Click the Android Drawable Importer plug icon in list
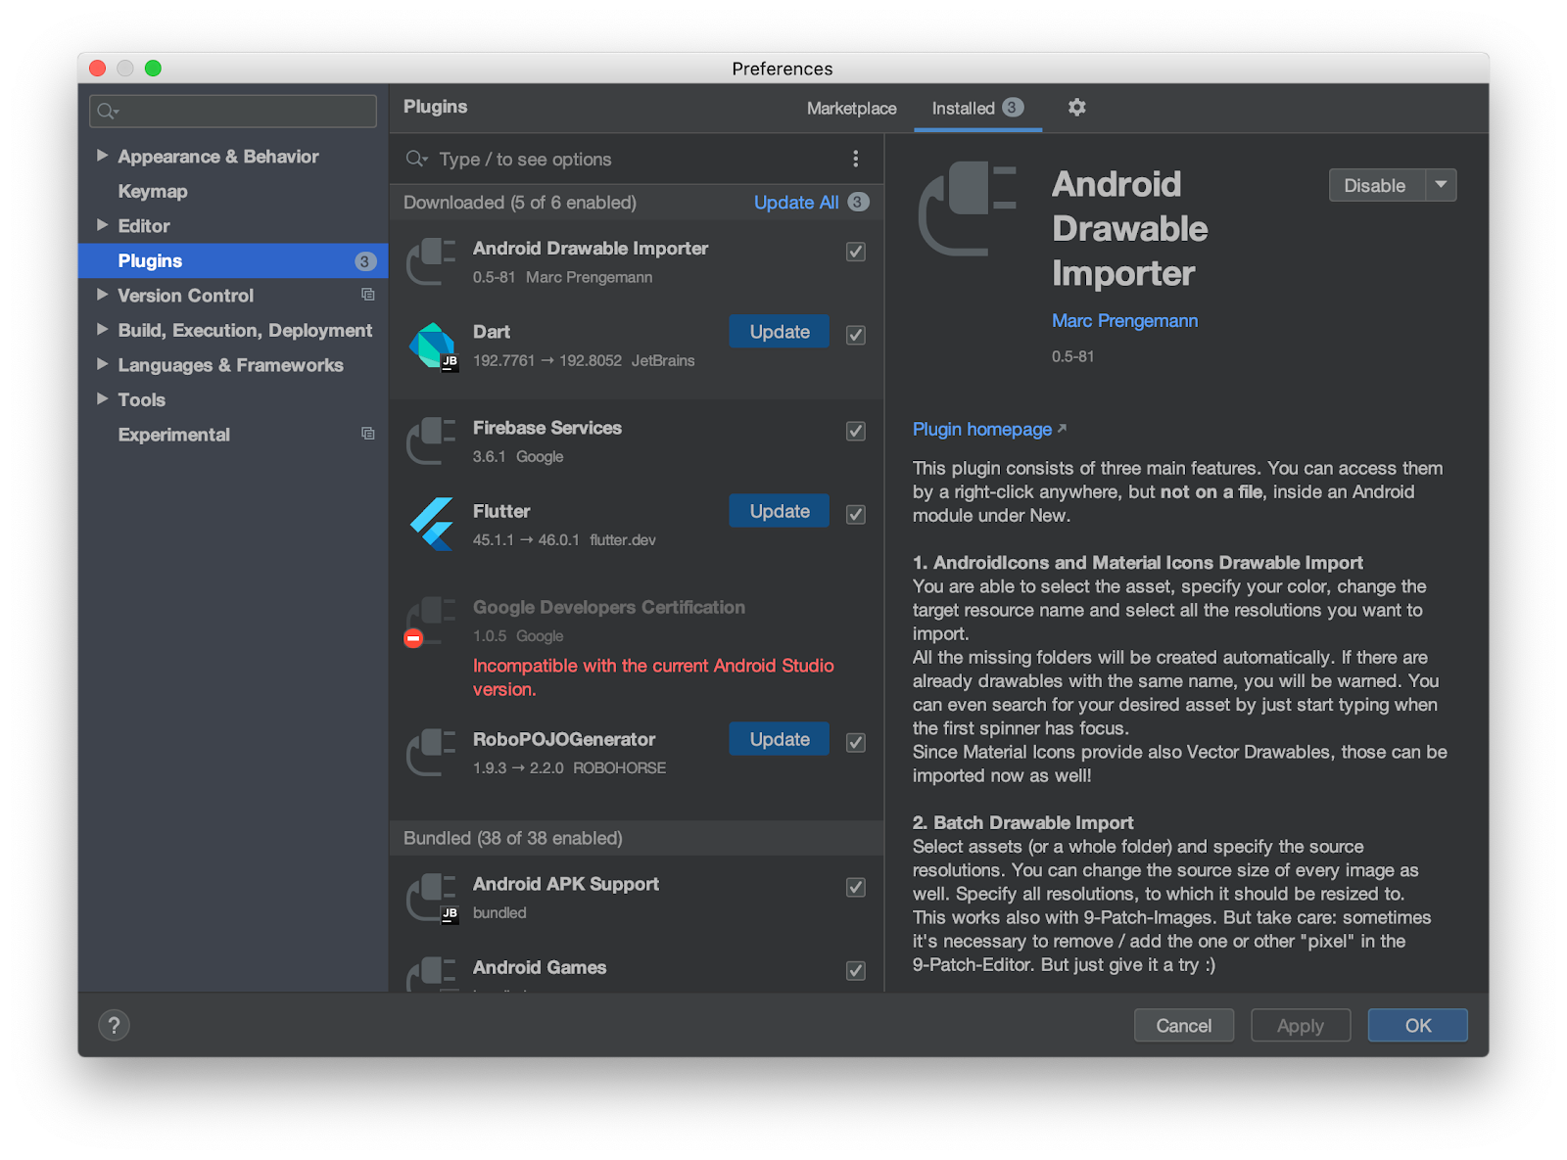This screenshot has width=1567, height=1160. pyautogui.click(x=432, y=262)
